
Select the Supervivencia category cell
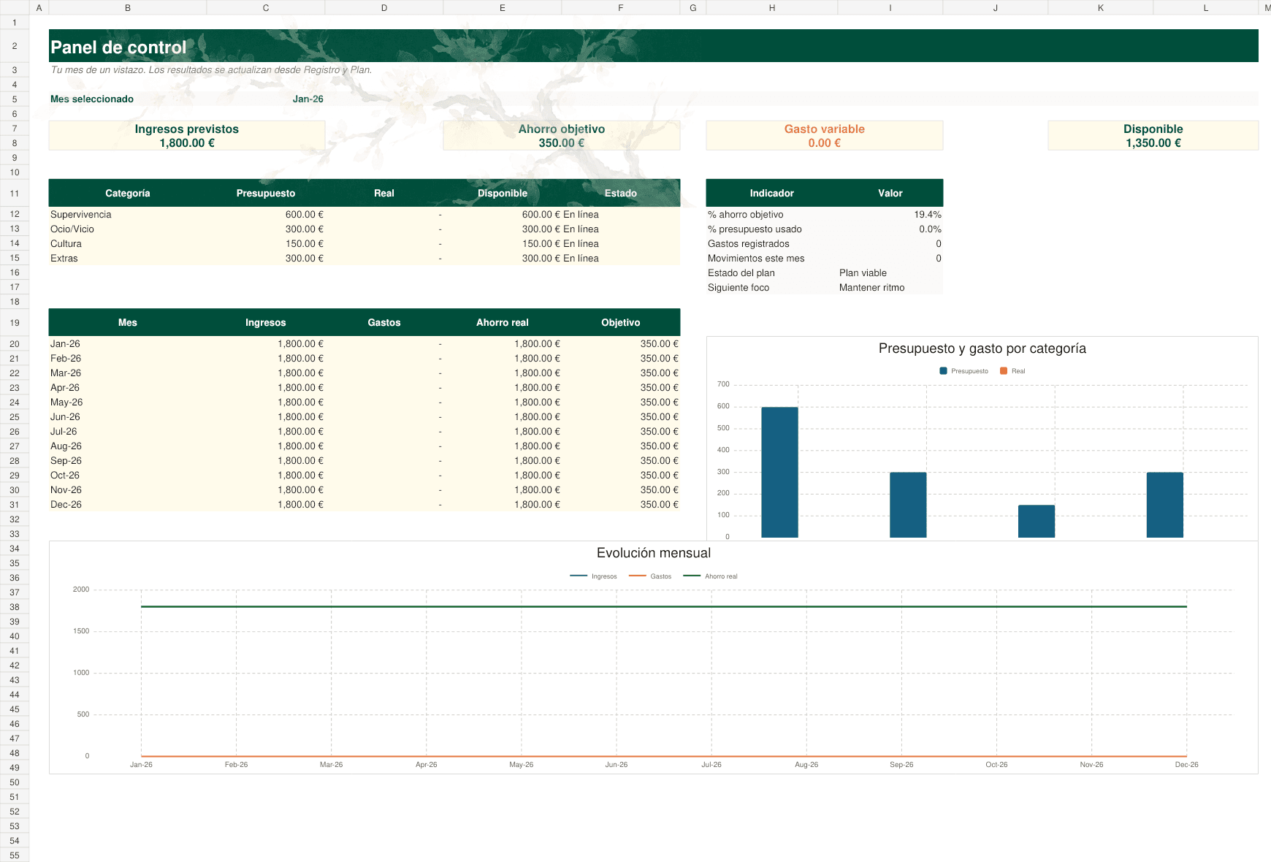point(128,215)
